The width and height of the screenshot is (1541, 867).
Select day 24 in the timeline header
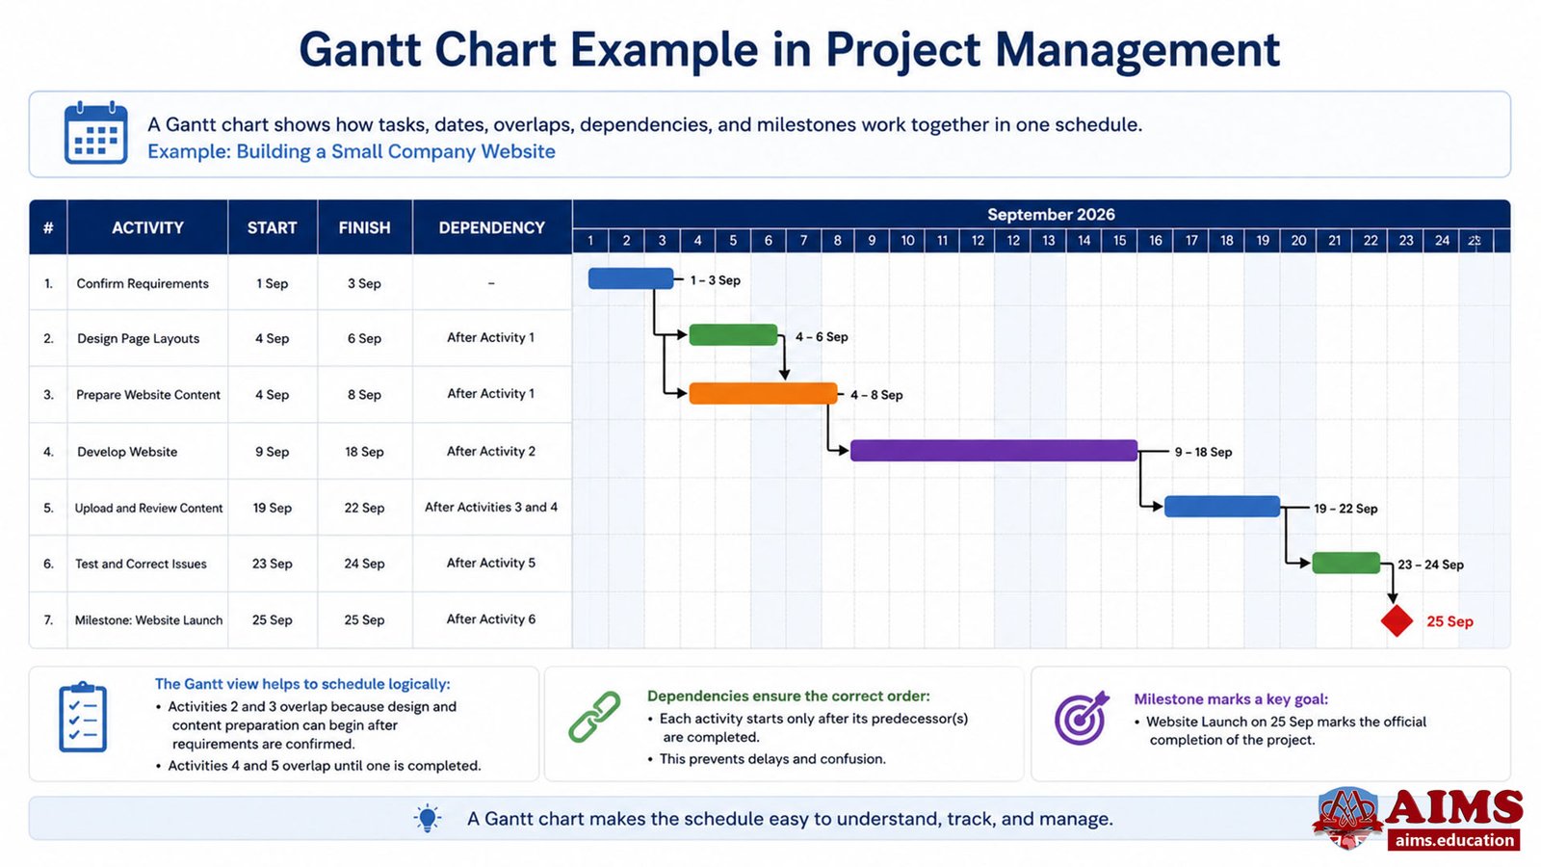click(x=1442, y=241)
